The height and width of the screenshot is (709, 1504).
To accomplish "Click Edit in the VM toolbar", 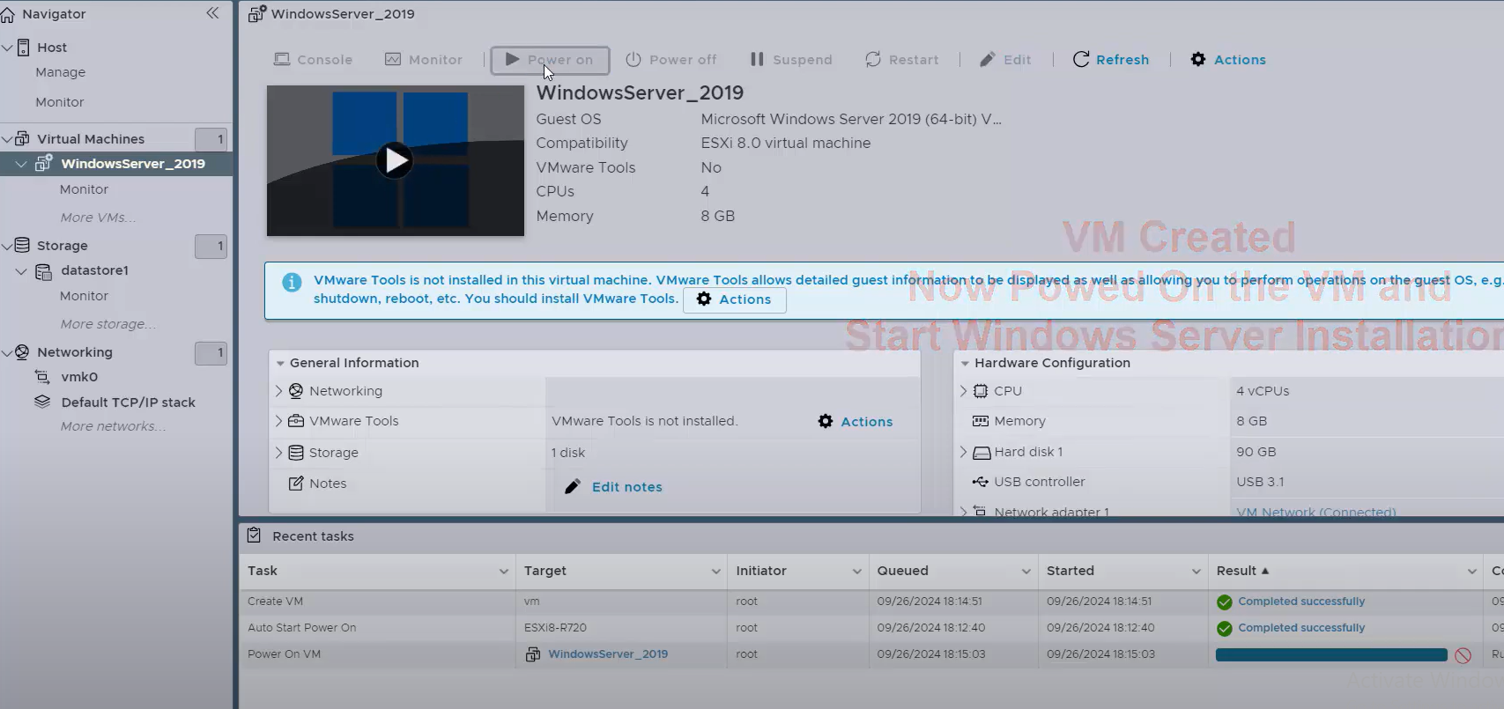I will pos(1005,60).
